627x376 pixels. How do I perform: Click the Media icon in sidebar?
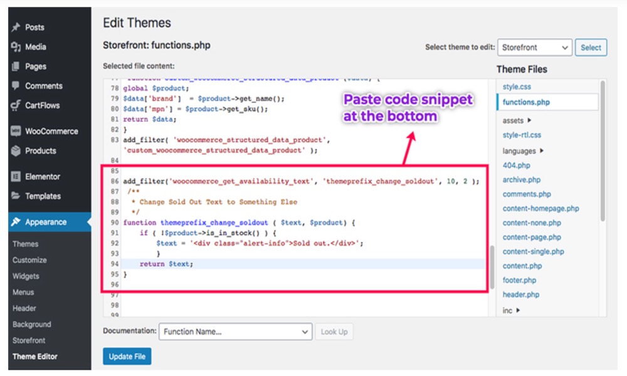(16, 47)
